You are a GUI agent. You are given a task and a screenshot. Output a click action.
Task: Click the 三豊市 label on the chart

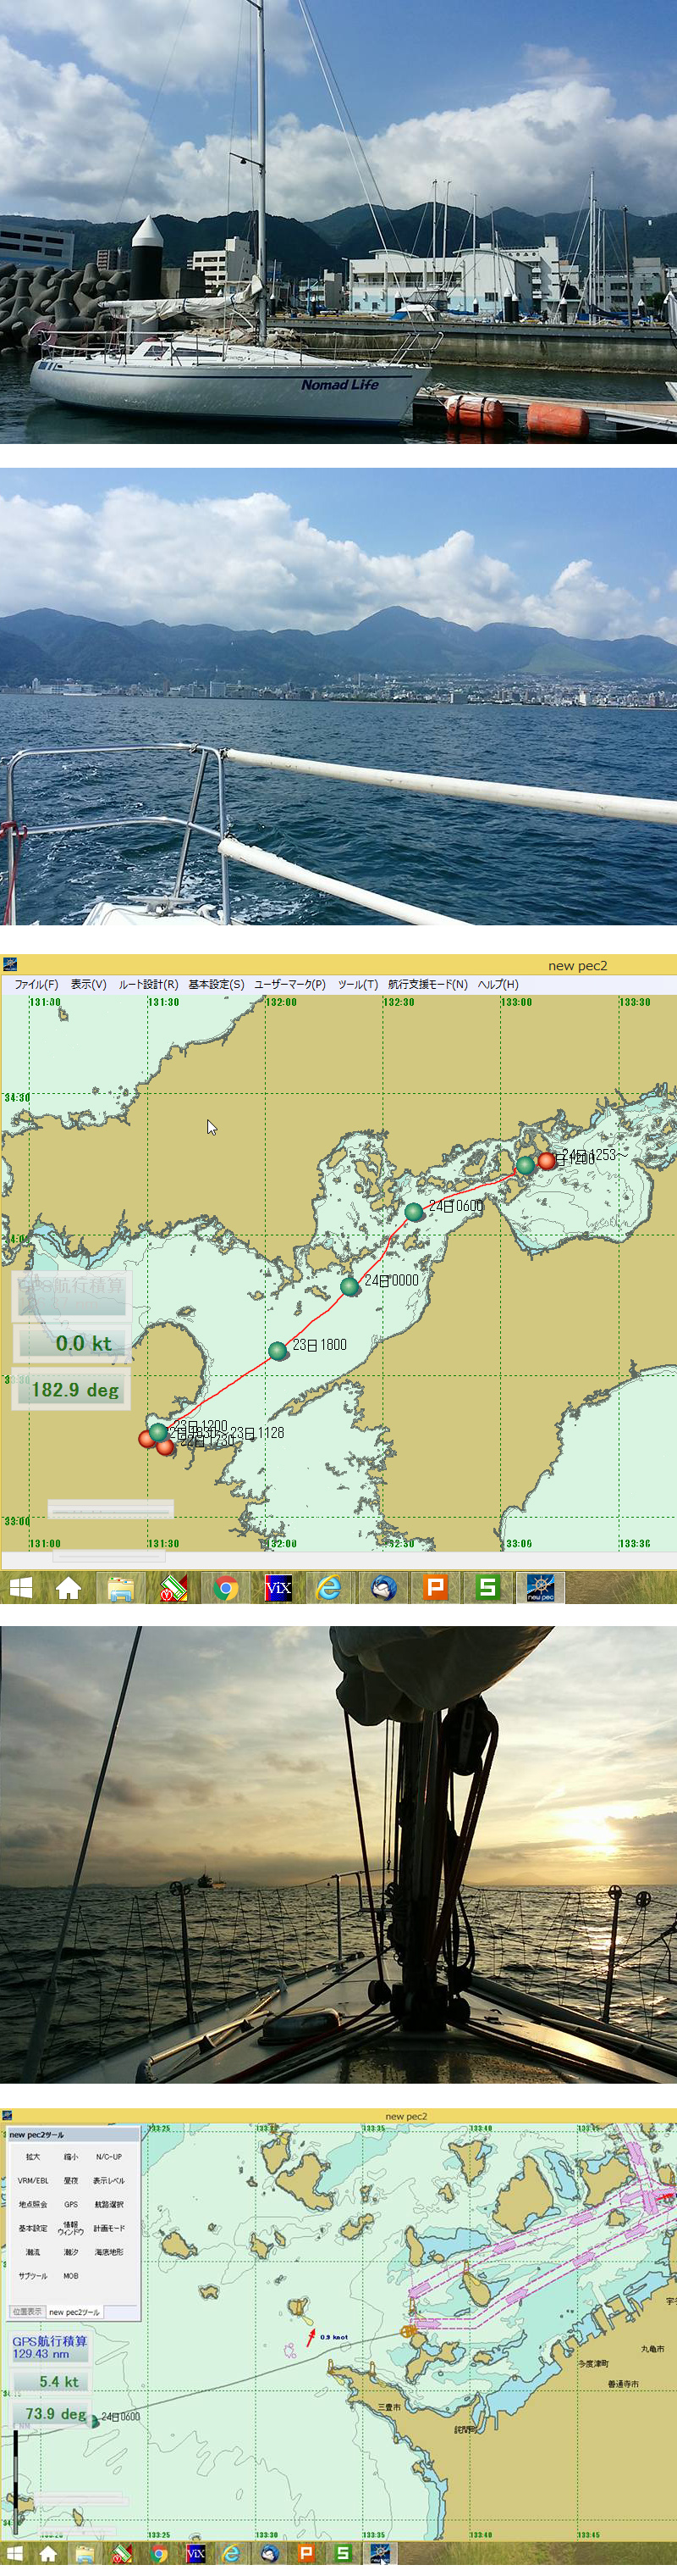pyautogui.click(x=389, y=2407)
